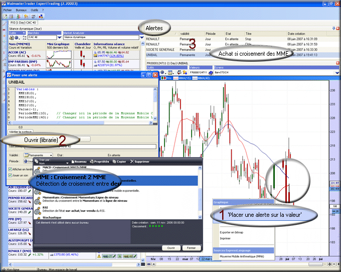Click the Prix legend item

pos(167,78)
